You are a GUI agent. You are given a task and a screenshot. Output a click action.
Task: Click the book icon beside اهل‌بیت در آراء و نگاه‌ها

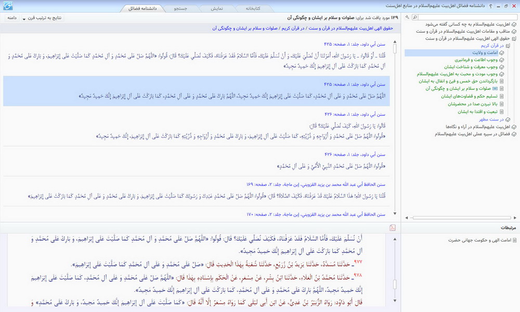click(514, 127)
